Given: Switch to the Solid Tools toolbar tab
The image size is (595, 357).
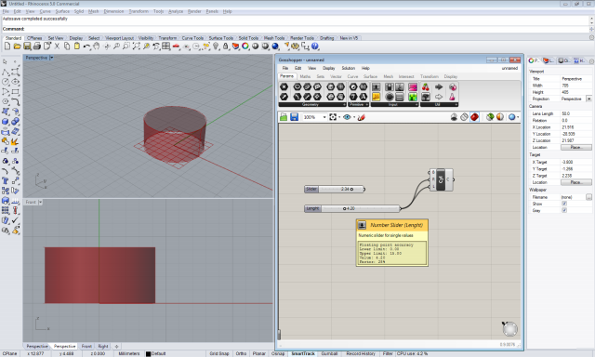Looking at the screenshot, I should [x=248, y=38].
